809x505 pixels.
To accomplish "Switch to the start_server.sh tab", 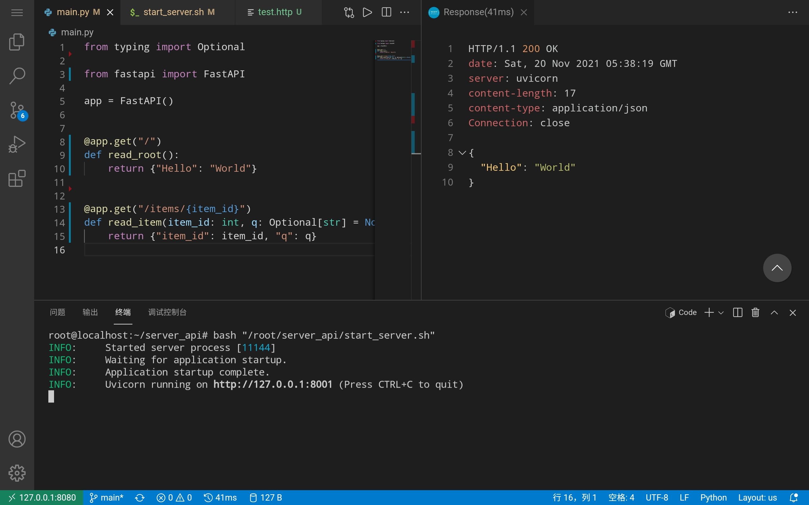I will [173, 12].
